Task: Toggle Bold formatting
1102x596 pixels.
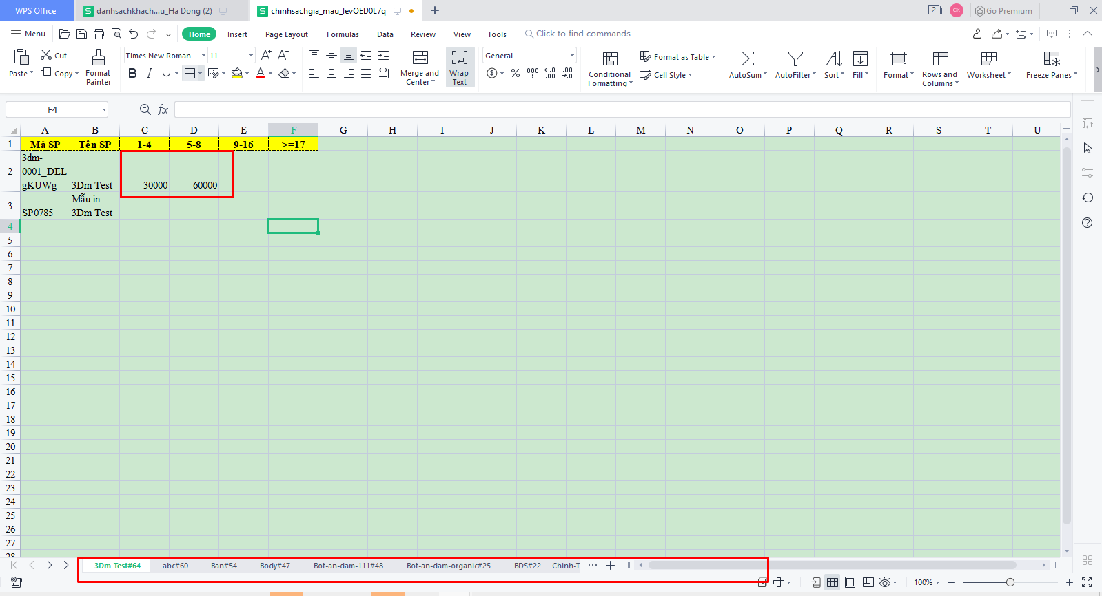Action: coord(132,73)
